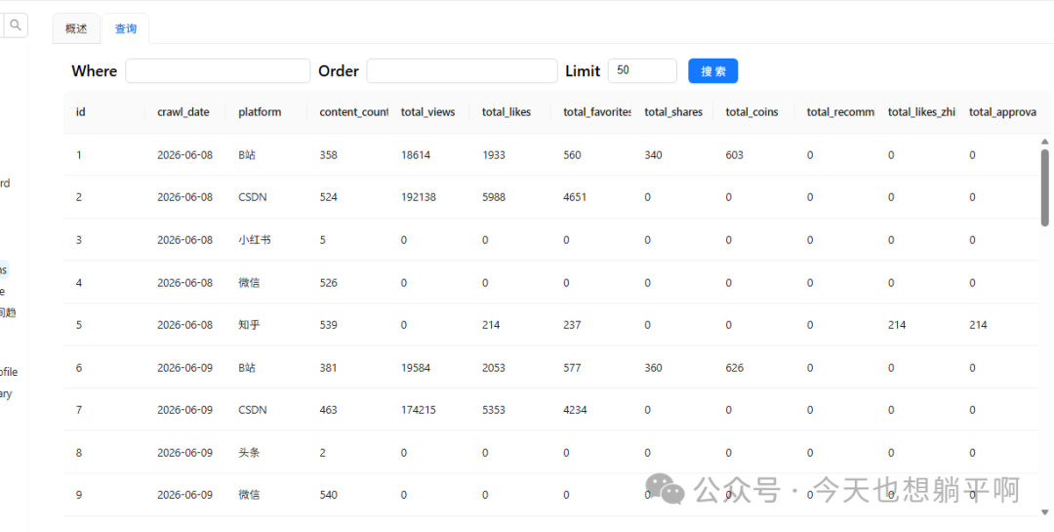The width and height of the screenshot is (1054, 532).
Task: Click the id column header
Action: 81,112
